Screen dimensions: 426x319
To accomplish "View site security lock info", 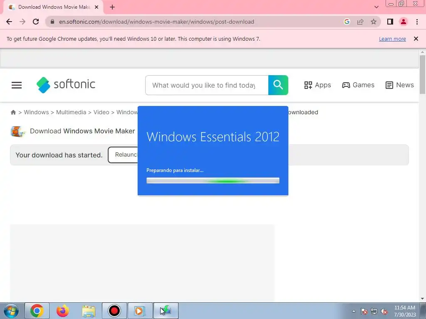I will click(x=52, y=22).
